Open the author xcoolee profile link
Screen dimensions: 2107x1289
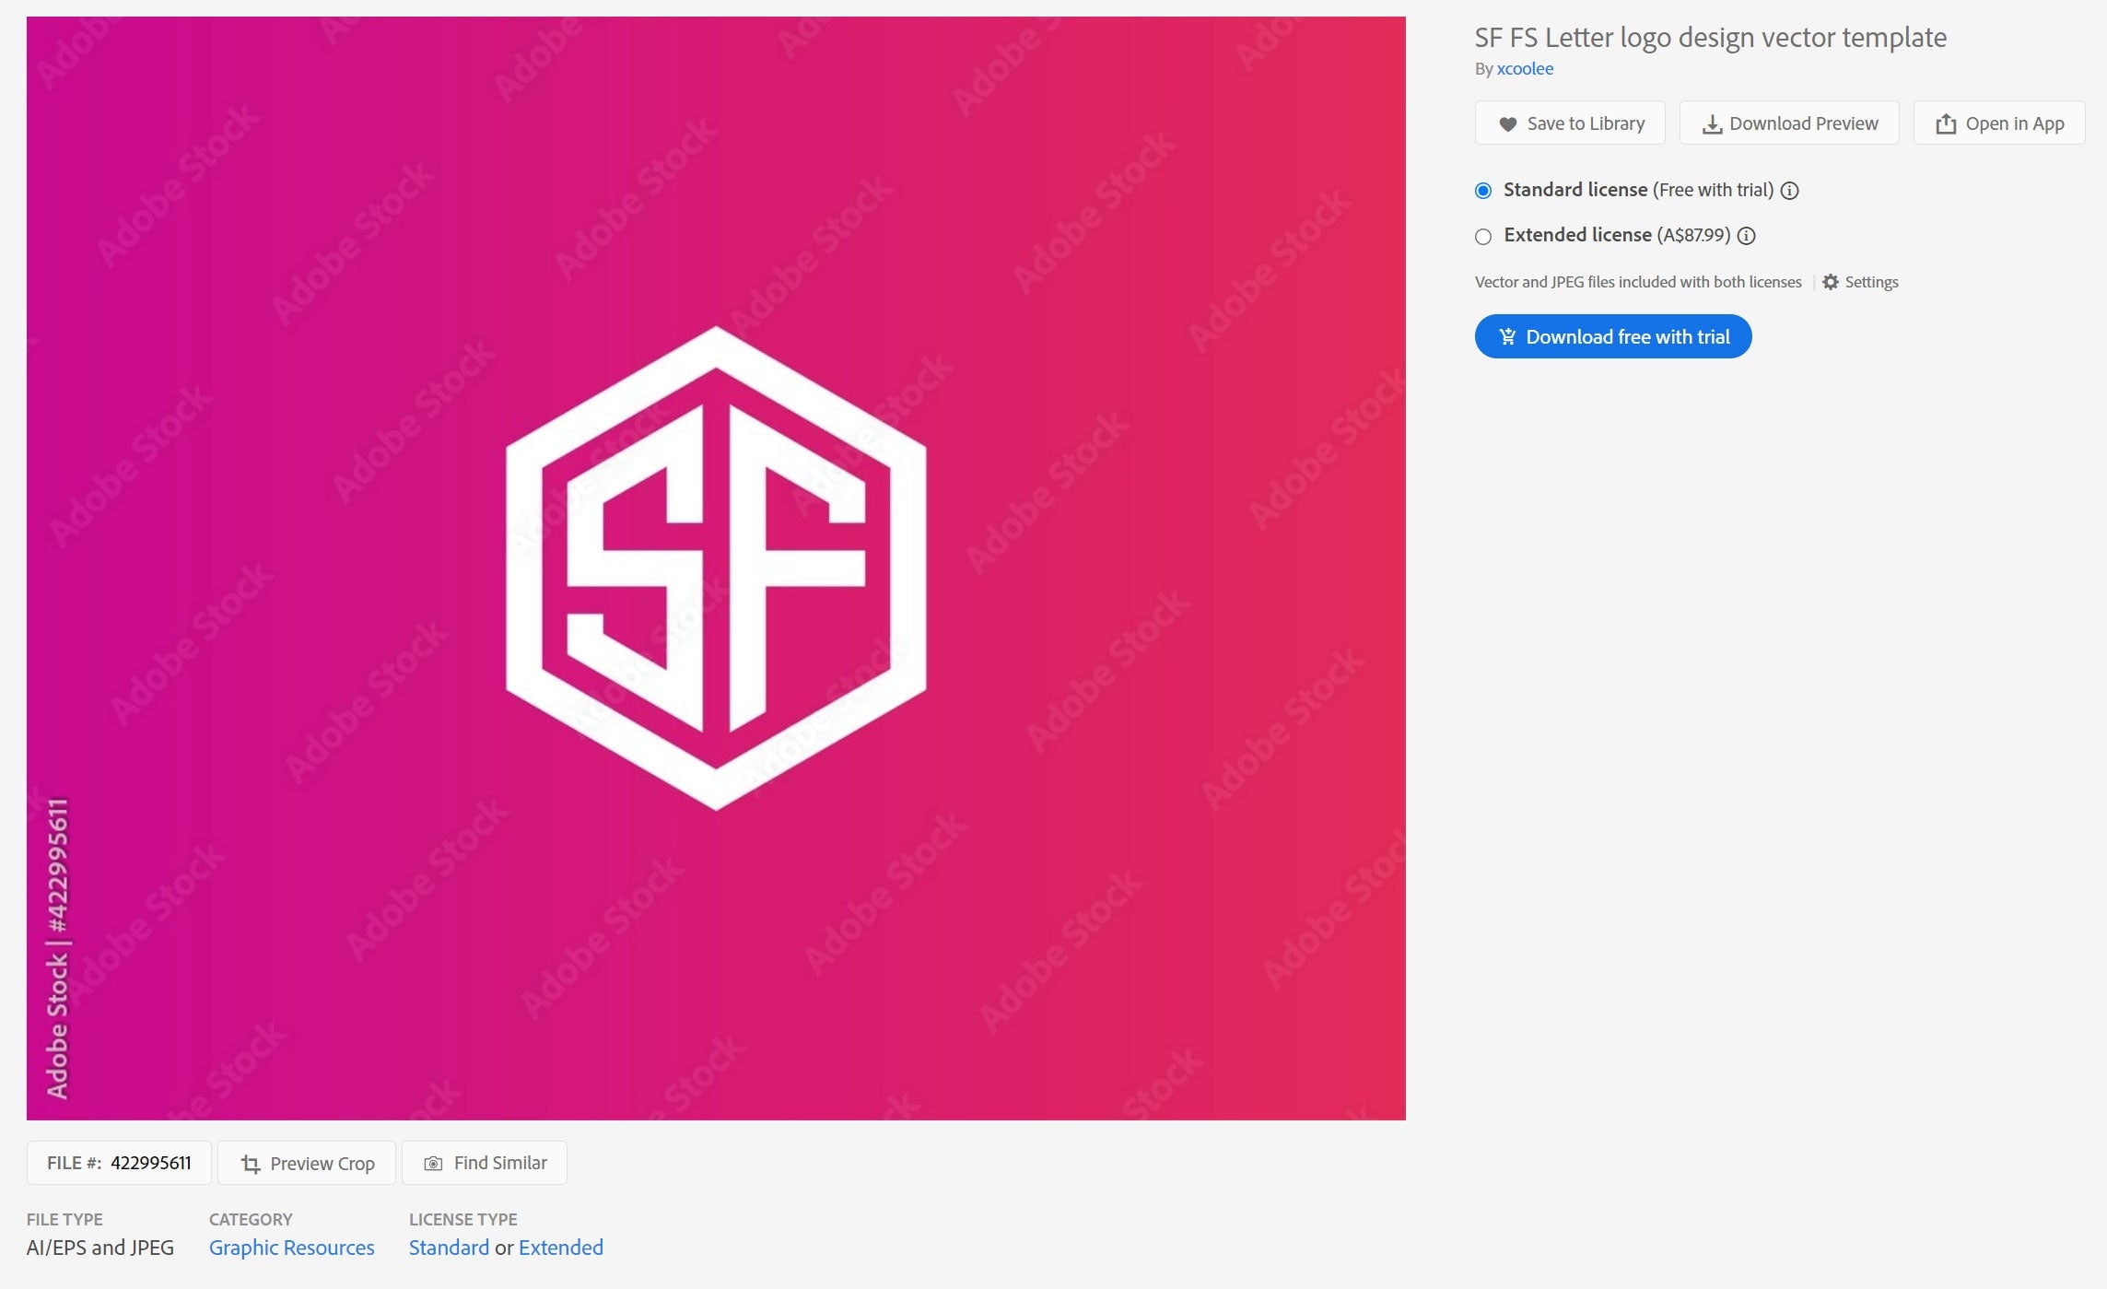coord(1525,68)
